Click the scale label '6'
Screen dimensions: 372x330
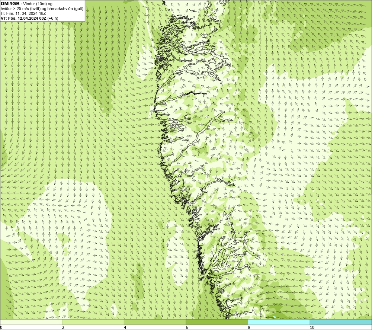(x=187, y=328)
